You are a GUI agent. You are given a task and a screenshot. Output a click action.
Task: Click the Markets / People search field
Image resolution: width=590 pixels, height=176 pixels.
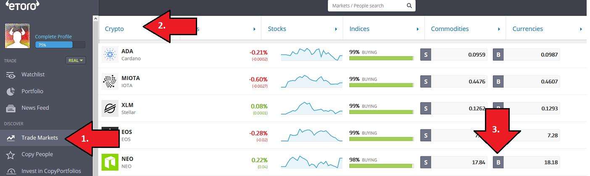367,6
